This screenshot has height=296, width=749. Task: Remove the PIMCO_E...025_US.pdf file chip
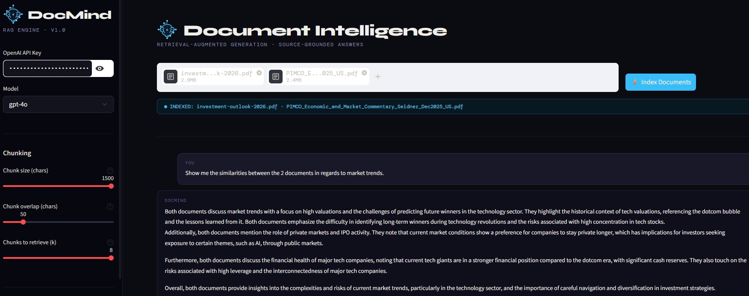coord(364,73)
